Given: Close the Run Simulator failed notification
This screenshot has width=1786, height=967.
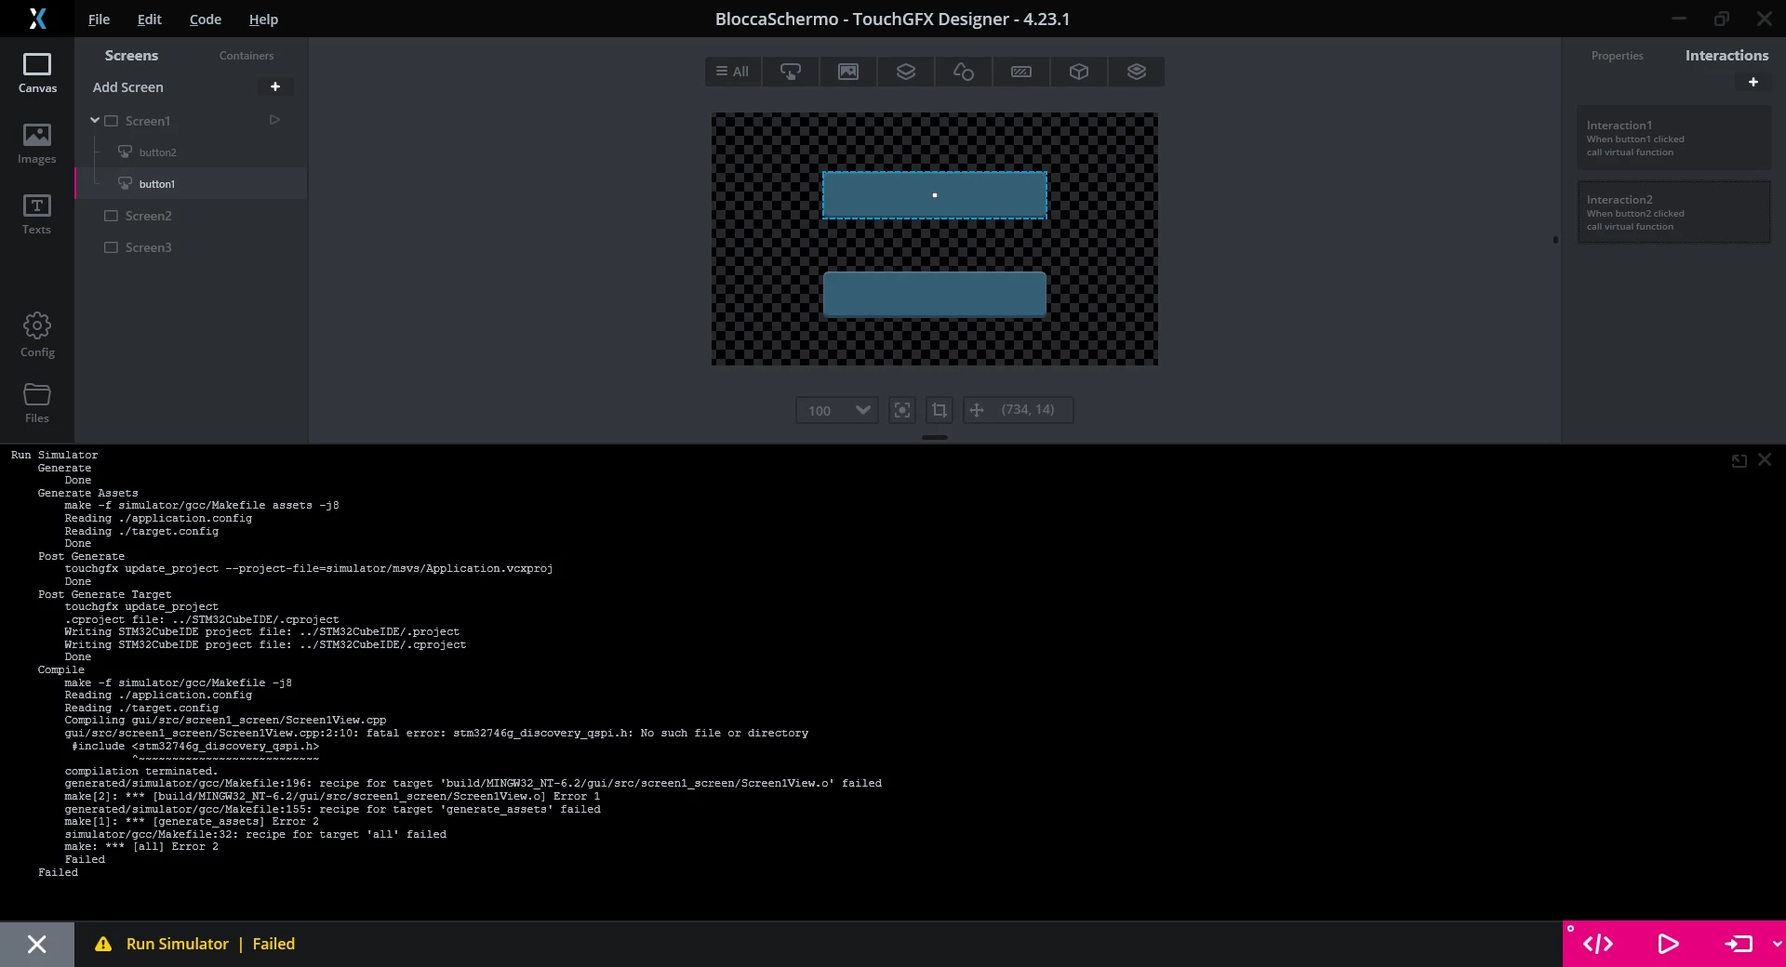Looking at the screenshot, I should [37, 944].
